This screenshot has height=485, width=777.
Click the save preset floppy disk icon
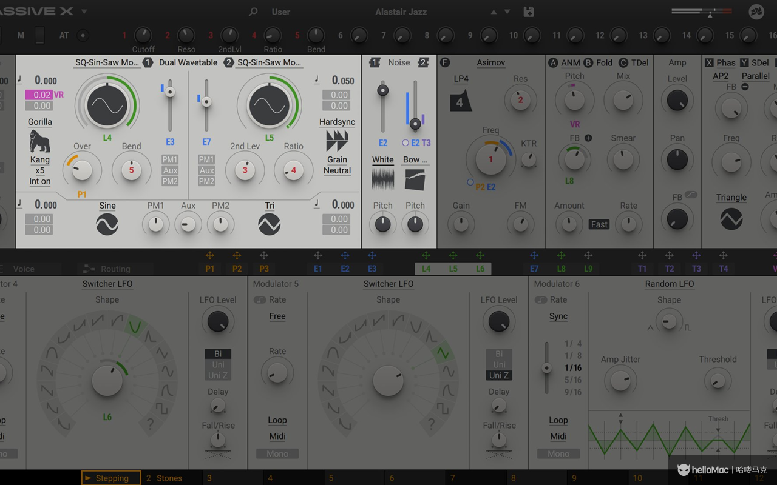529,12
